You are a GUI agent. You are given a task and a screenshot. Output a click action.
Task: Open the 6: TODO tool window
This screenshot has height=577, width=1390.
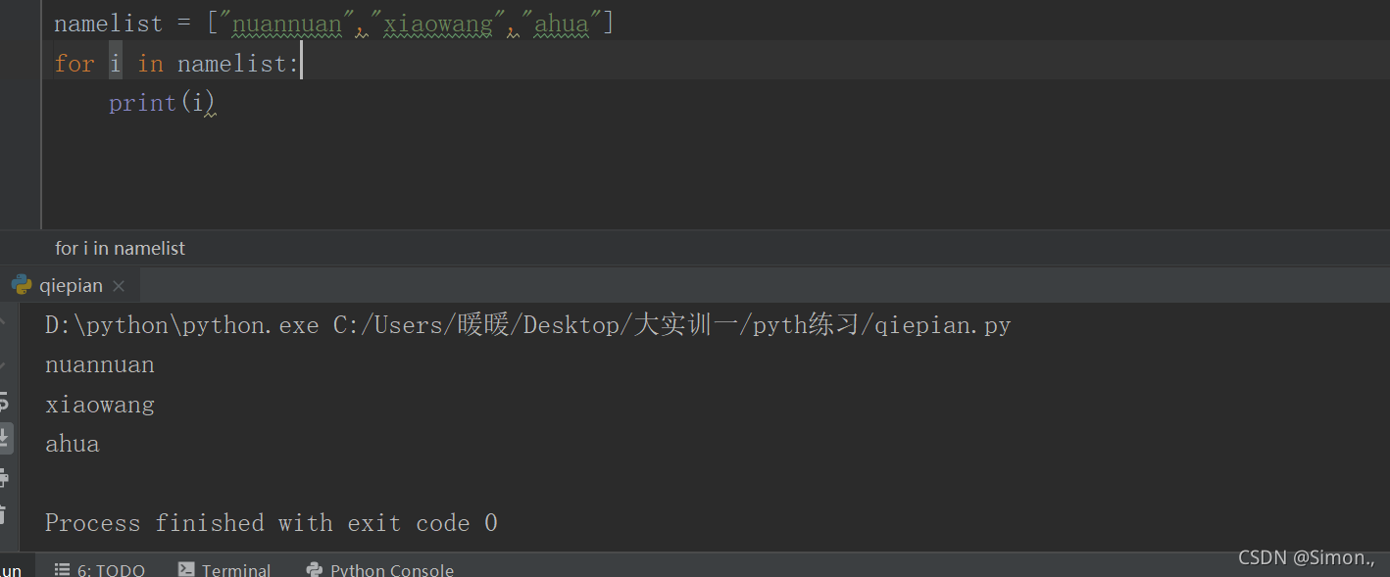click(x=100, y=569)
